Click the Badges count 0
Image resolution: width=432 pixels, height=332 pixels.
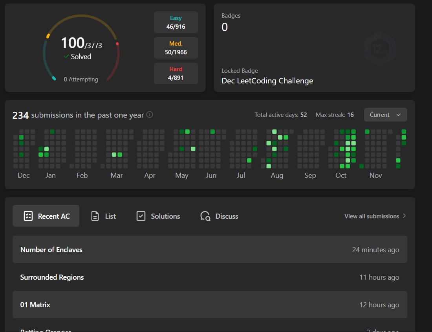pos(225,27)
